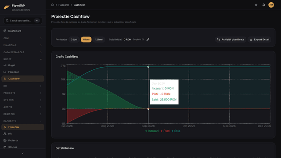Screen dimensions: 281x158
Task: Click the Caută sau sari la search field
Action: [x=23, y=21]
